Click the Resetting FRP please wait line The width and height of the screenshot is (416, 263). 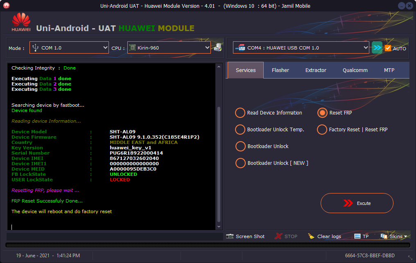(x=45, y=190)
